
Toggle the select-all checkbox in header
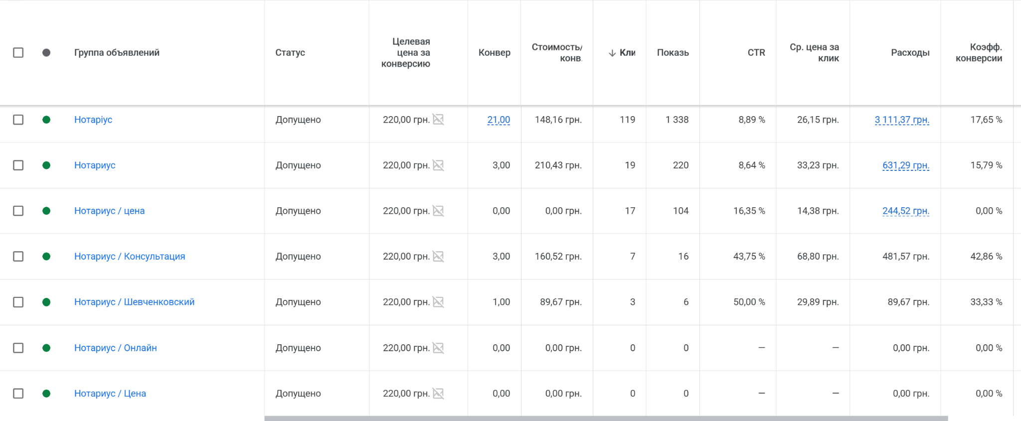coord(18,53)
